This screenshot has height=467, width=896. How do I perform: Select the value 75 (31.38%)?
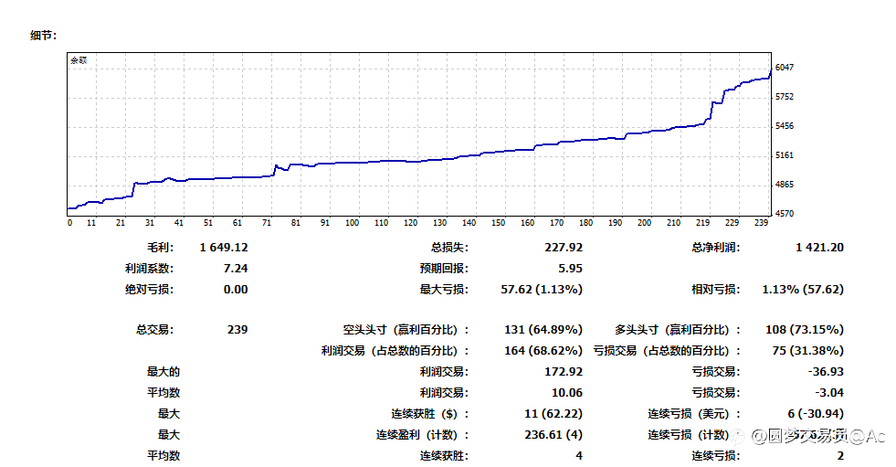(x=808, y=351)
